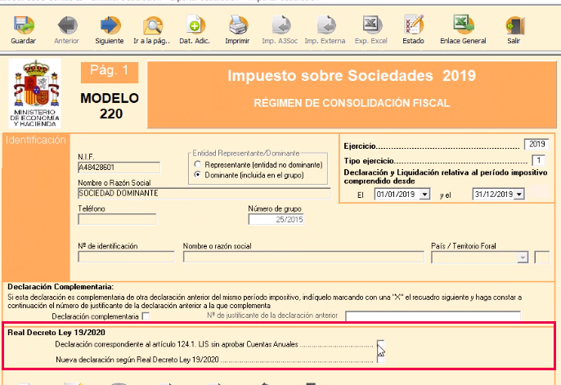Click the N.I.F. field A48428601
Viewport: 561px width, 385px height.
pyautogui.click(x=119, y=168)
